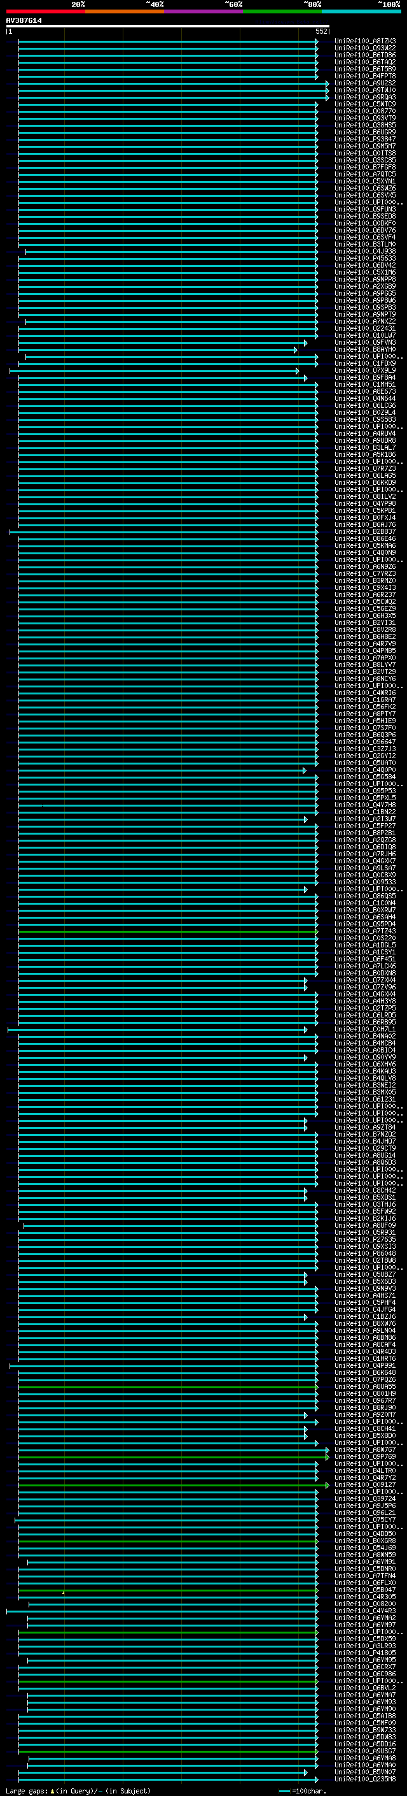Select the UniRef100_C5FP27 label
Image resolution: width=407 pixels, height=1796 pixels.
coord(365,826)
